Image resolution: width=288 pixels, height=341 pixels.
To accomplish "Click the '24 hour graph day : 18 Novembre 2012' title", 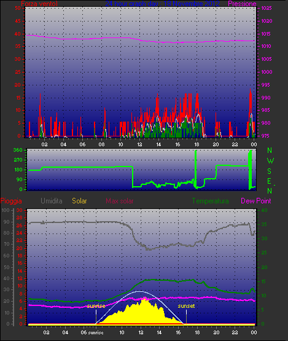I will pos(162,4).
